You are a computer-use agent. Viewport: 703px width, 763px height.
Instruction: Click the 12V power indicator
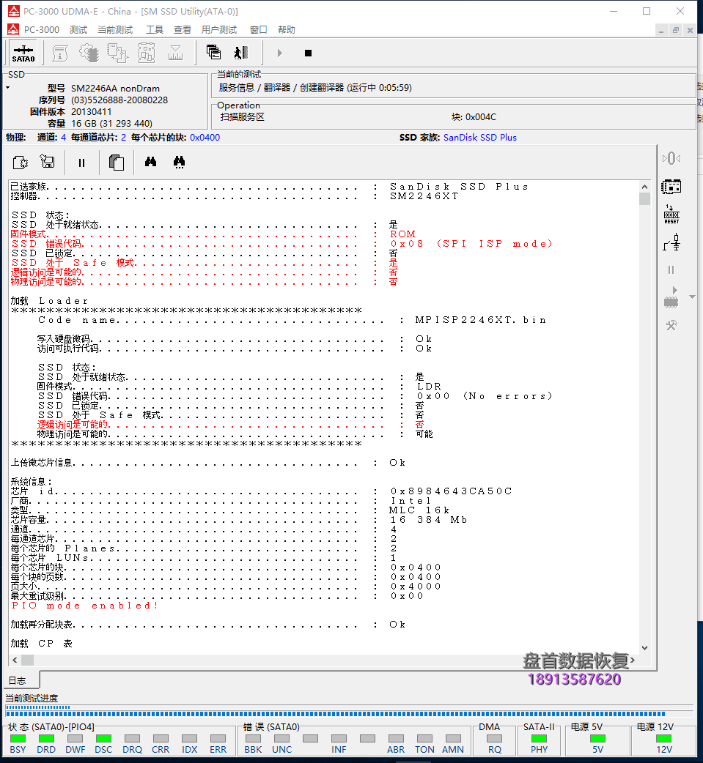click(663, 739)
